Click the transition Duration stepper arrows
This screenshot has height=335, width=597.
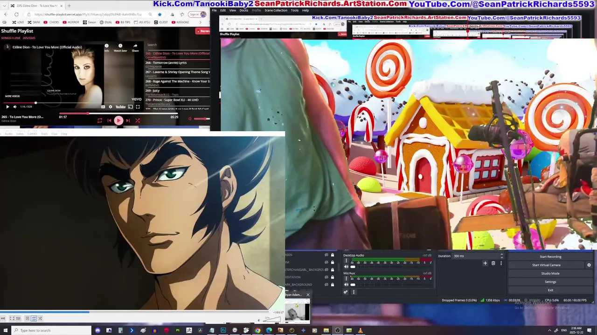(502, 256)
